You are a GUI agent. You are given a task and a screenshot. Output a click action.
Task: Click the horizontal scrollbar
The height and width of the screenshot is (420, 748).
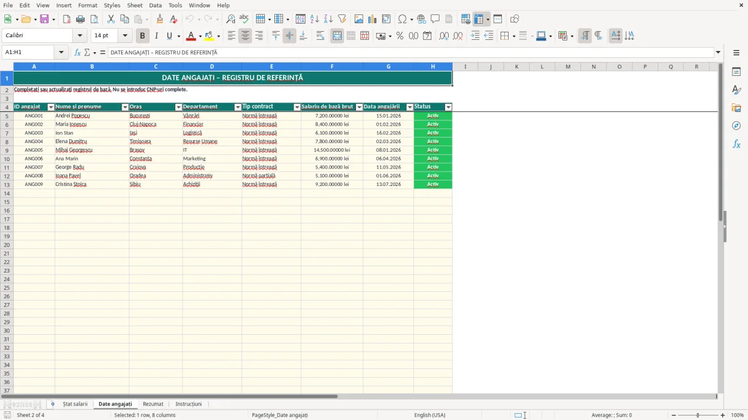pyautogui.click(x=170, y=396)
